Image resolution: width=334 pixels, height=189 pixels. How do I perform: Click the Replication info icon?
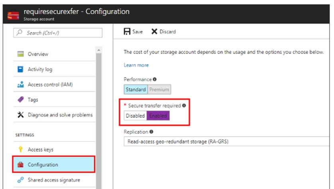coord(151,132)
